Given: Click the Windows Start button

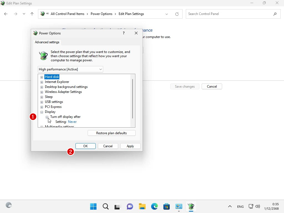Looking at the screenshot, I should (93, 206).
